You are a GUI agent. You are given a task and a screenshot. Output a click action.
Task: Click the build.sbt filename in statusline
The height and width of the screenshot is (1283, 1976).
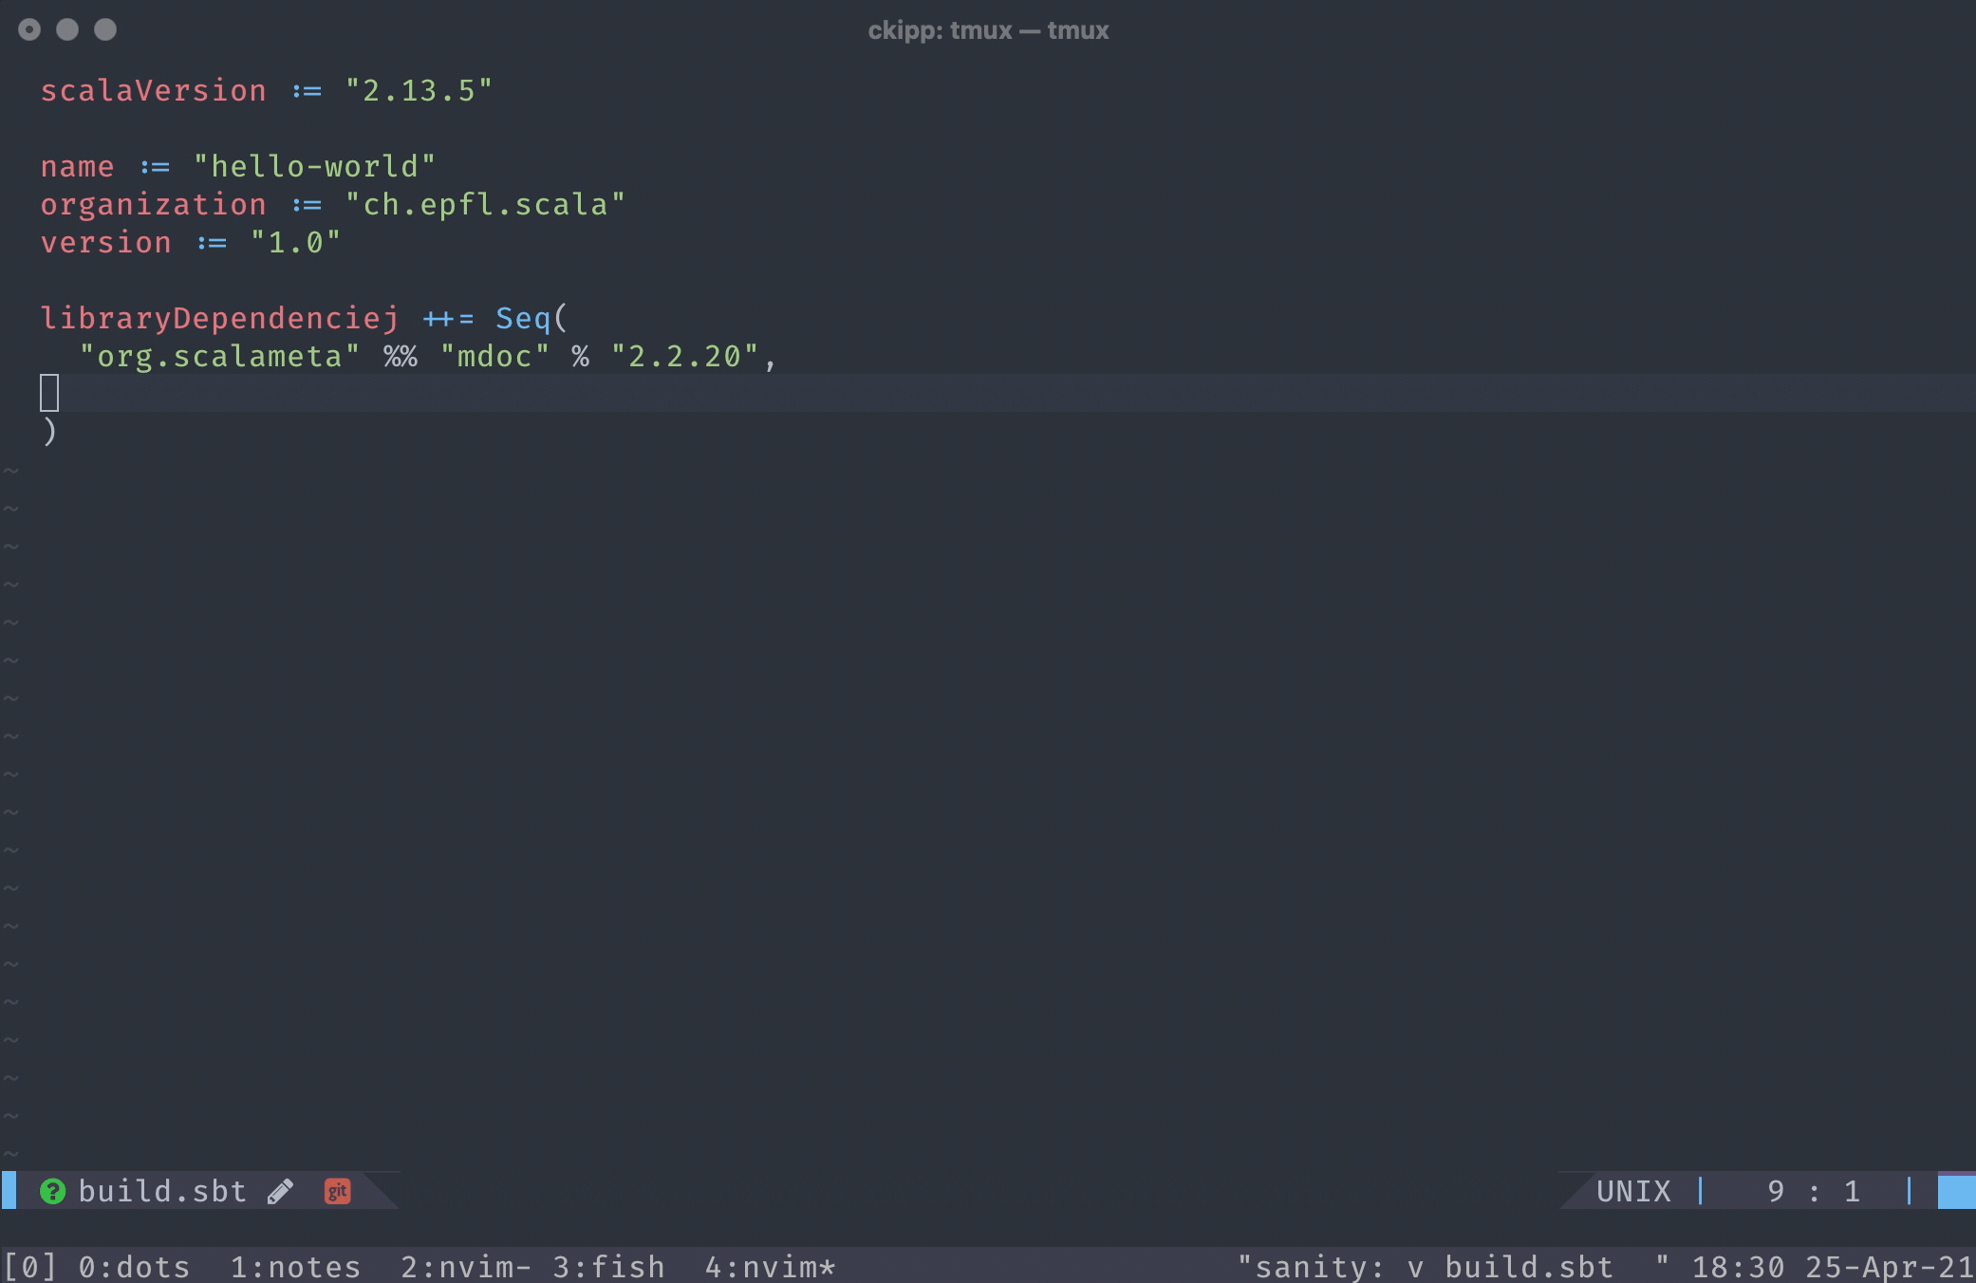point(162,1191)
